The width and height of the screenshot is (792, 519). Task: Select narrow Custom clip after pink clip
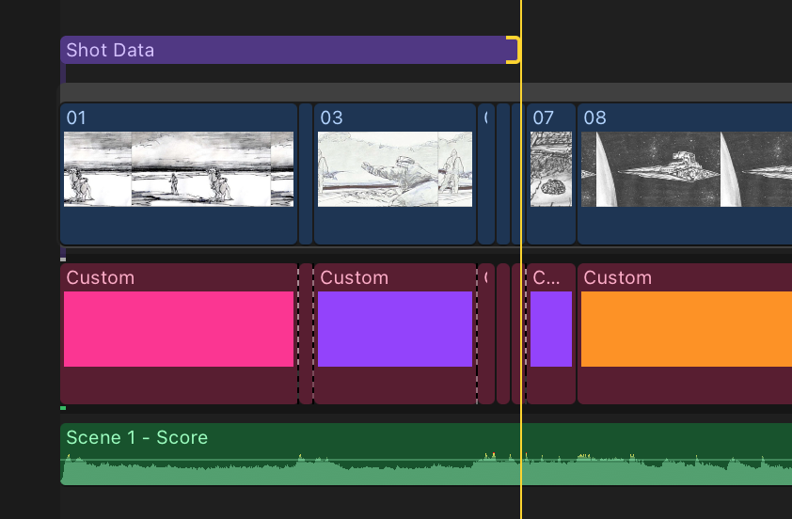pos(306,333)
